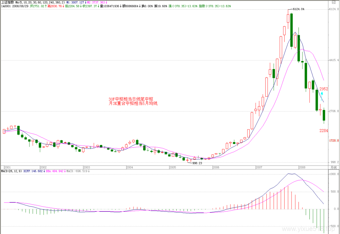Click the 6124.04 peak price label
The height and width of the screenshot is (234, 340).
[x=298, y=9]
